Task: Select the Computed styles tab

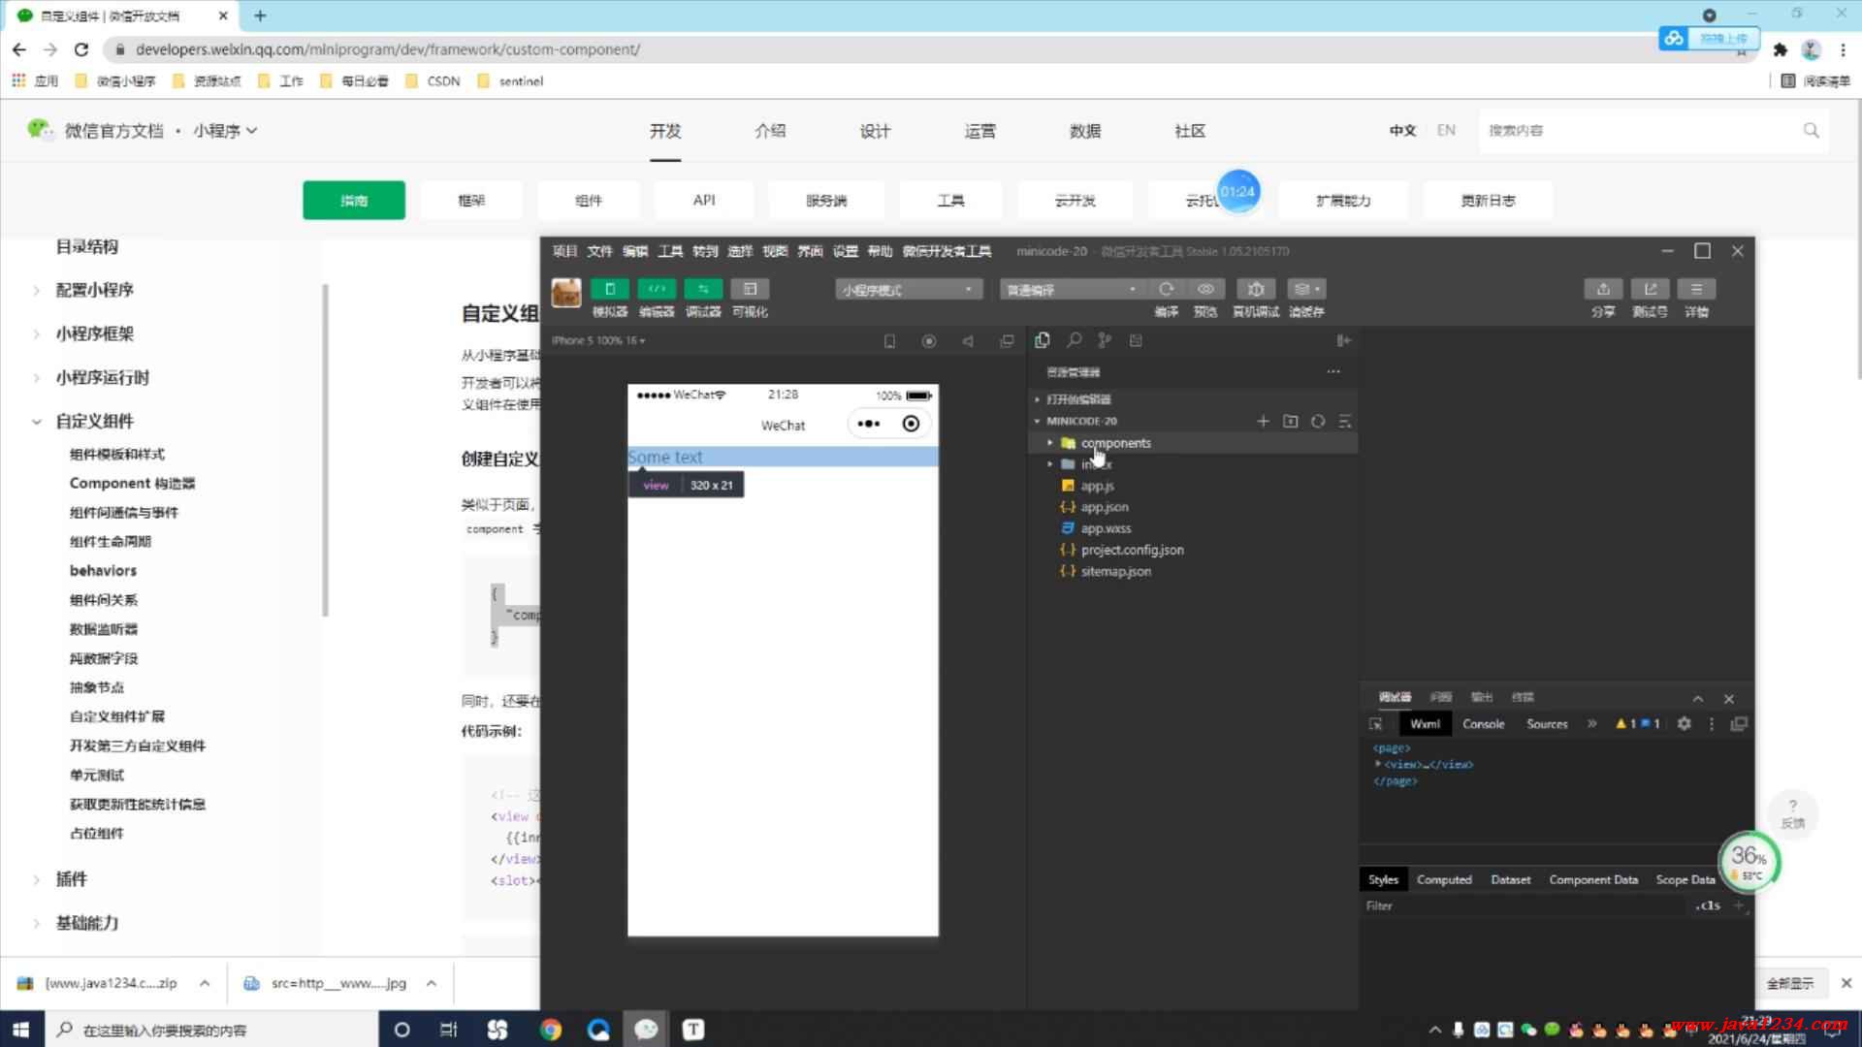Action: pyautogui.click(x=1444, y=879)
